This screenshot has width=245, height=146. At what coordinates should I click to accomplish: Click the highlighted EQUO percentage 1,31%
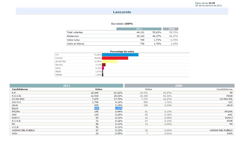point(119,108)
